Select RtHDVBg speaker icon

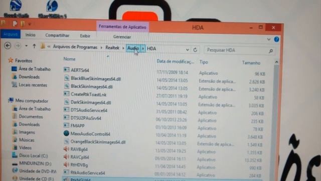66,164
